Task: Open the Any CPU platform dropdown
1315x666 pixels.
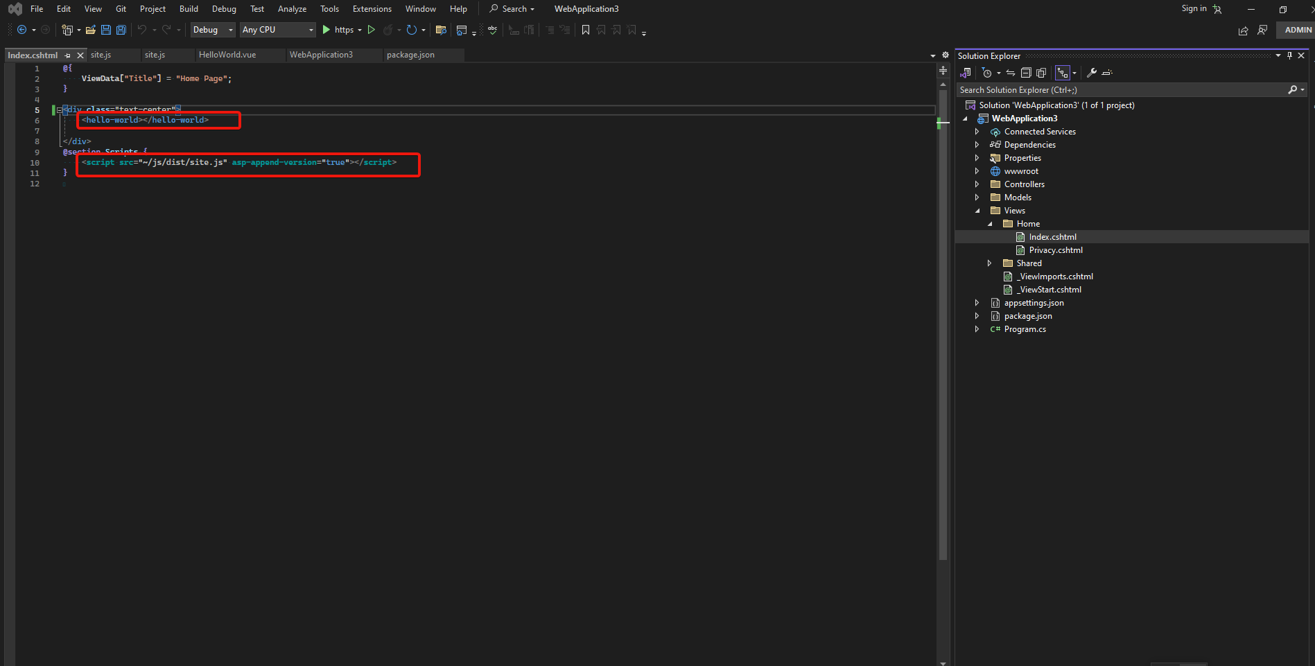Action: point(277,30)
